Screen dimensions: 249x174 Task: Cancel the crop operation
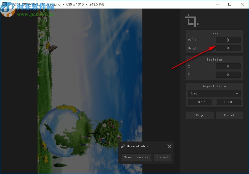pyautogui.click(x=229, y=115)
